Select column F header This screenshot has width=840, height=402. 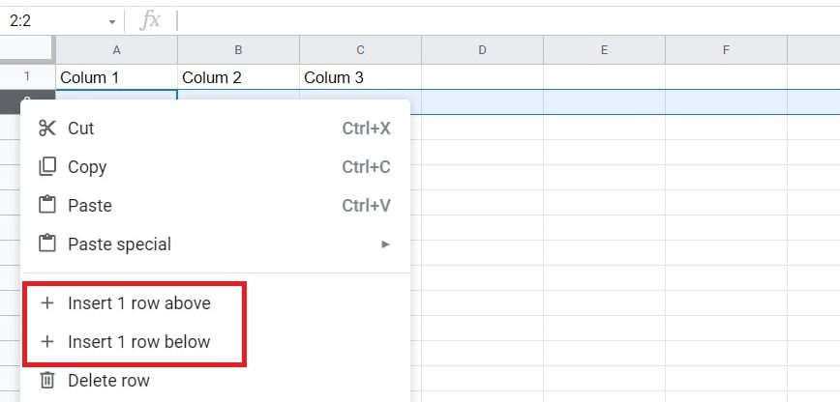726,49
